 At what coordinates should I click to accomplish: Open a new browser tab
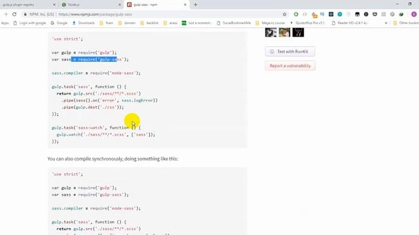click(x=195, y=5)
